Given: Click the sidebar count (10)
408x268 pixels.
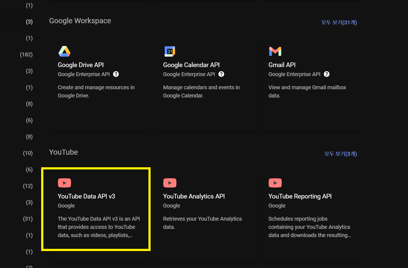Looking at the screenshot, I should coord(28,153).
